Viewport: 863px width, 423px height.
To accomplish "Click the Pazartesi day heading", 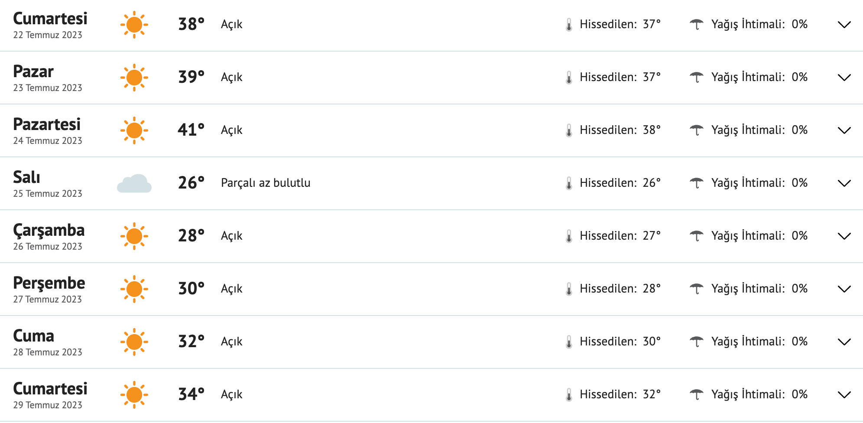I will point(47,124).
